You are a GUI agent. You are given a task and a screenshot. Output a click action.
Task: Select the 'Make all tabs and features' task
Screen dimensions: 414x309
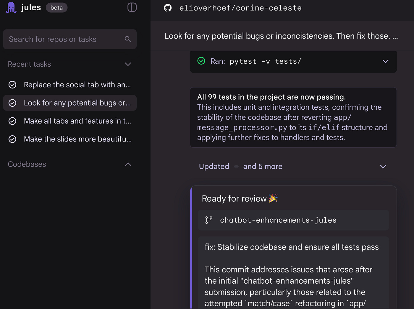point(70,121)
